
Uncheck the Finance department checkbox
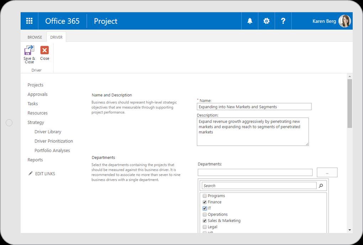(205, 202)
